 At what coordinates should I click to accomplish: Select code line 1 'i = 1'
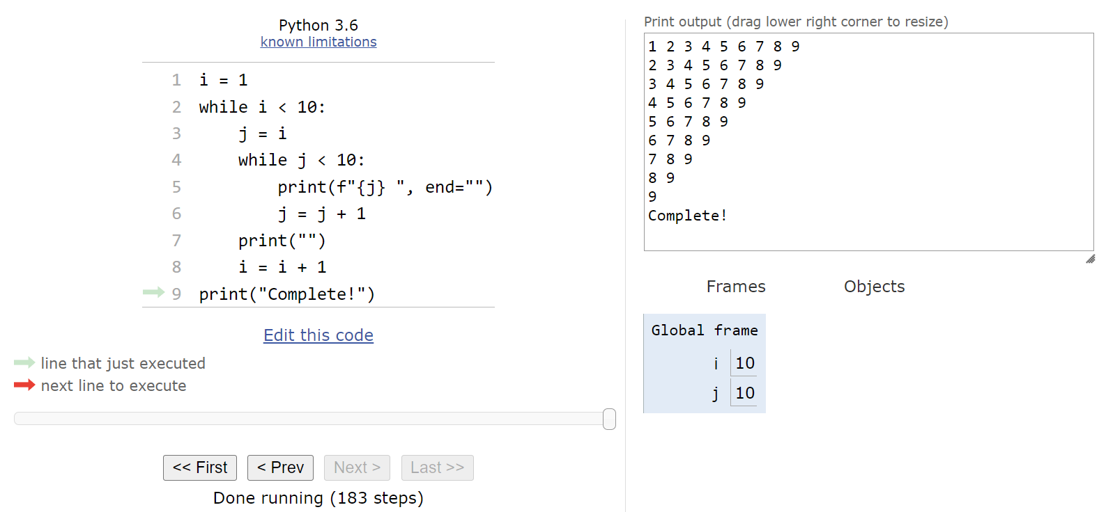(x=223, y=80)
